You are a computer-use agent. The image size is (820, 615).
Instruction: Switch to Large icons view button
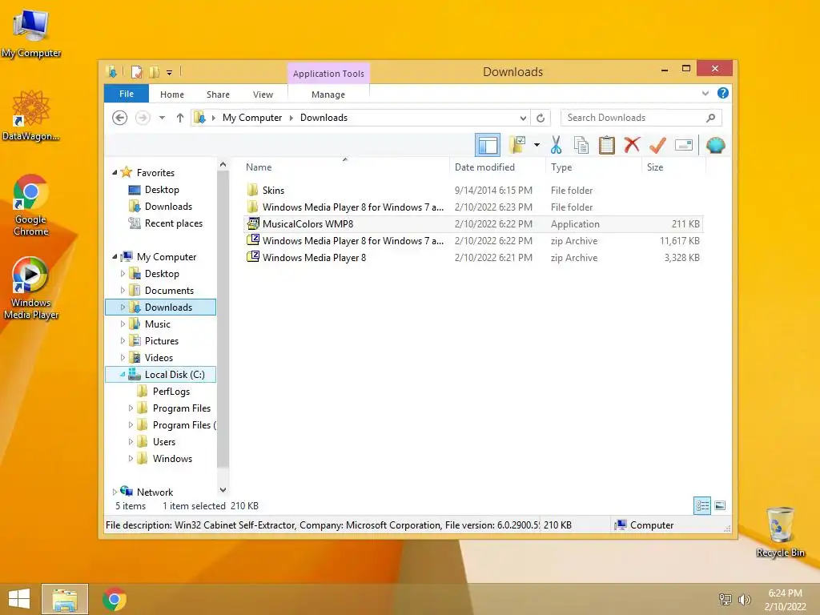click(720, 506)
